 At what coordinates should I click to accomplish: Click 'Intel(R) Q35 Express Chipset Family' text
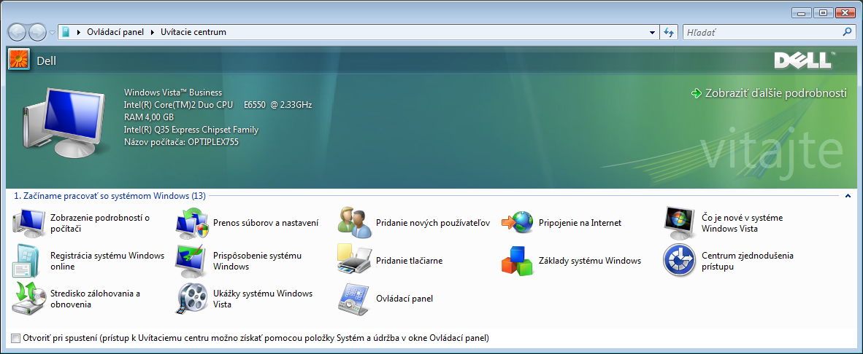pos(191,130)
